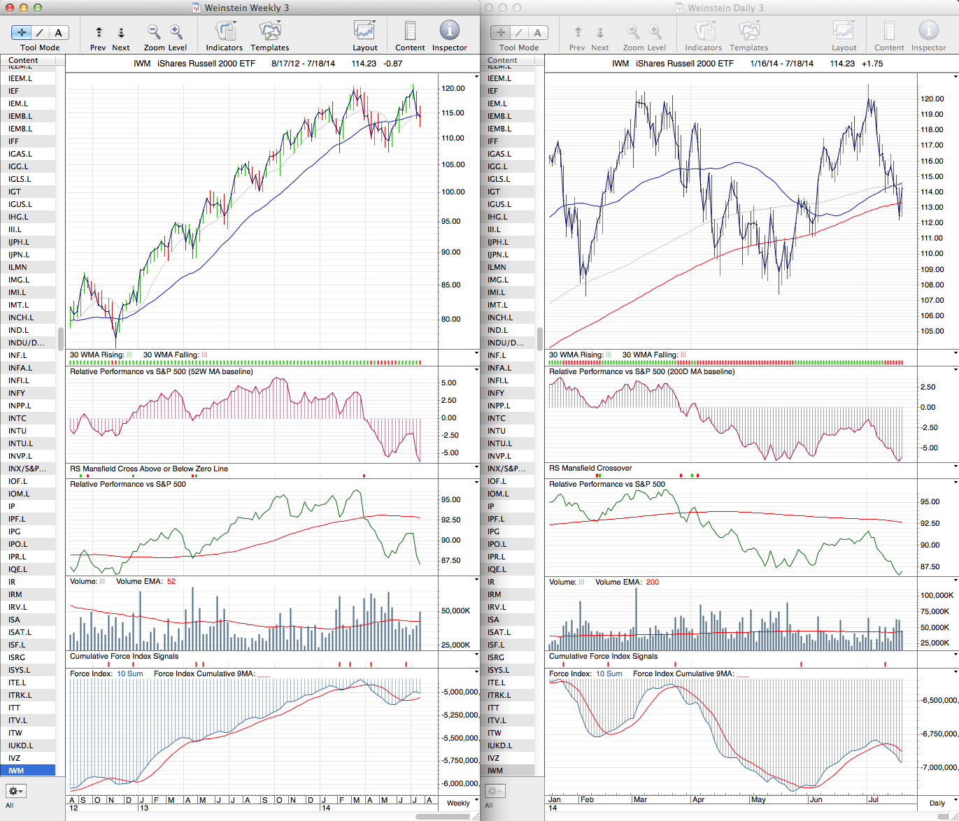This screenshot has height=821, width=959.
Task: Zoom out using the minus magnifier
Action: click(154, 32)
